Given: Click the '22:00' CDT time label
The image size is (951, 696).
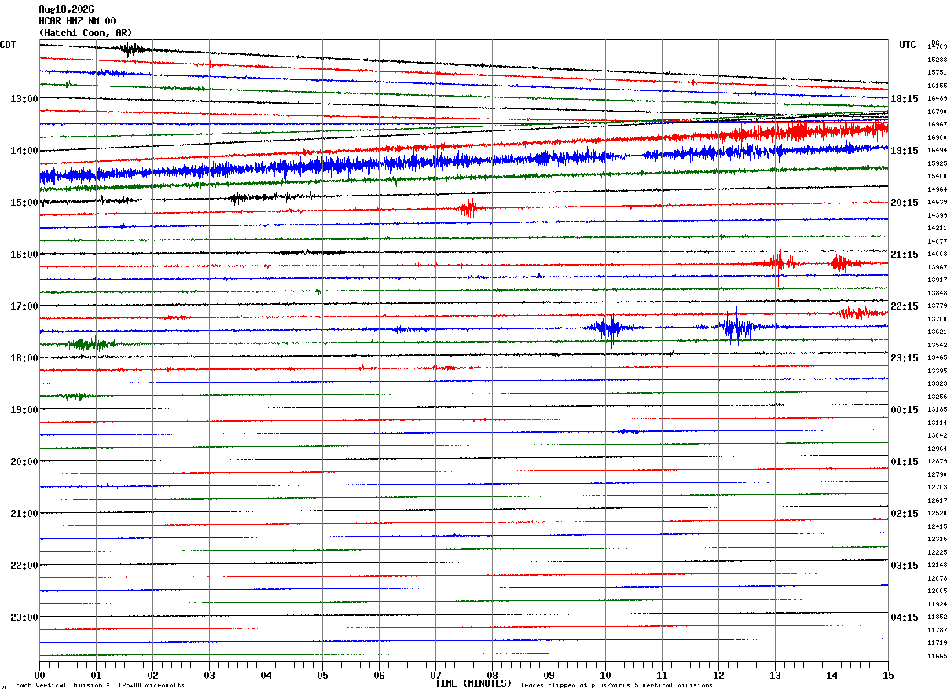Looking at the screenshot, I should (x=24, y=566).
